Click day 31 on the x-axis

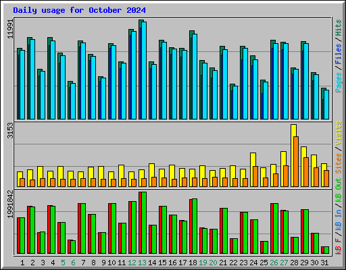pyautogui.click(x=324, y=263)
